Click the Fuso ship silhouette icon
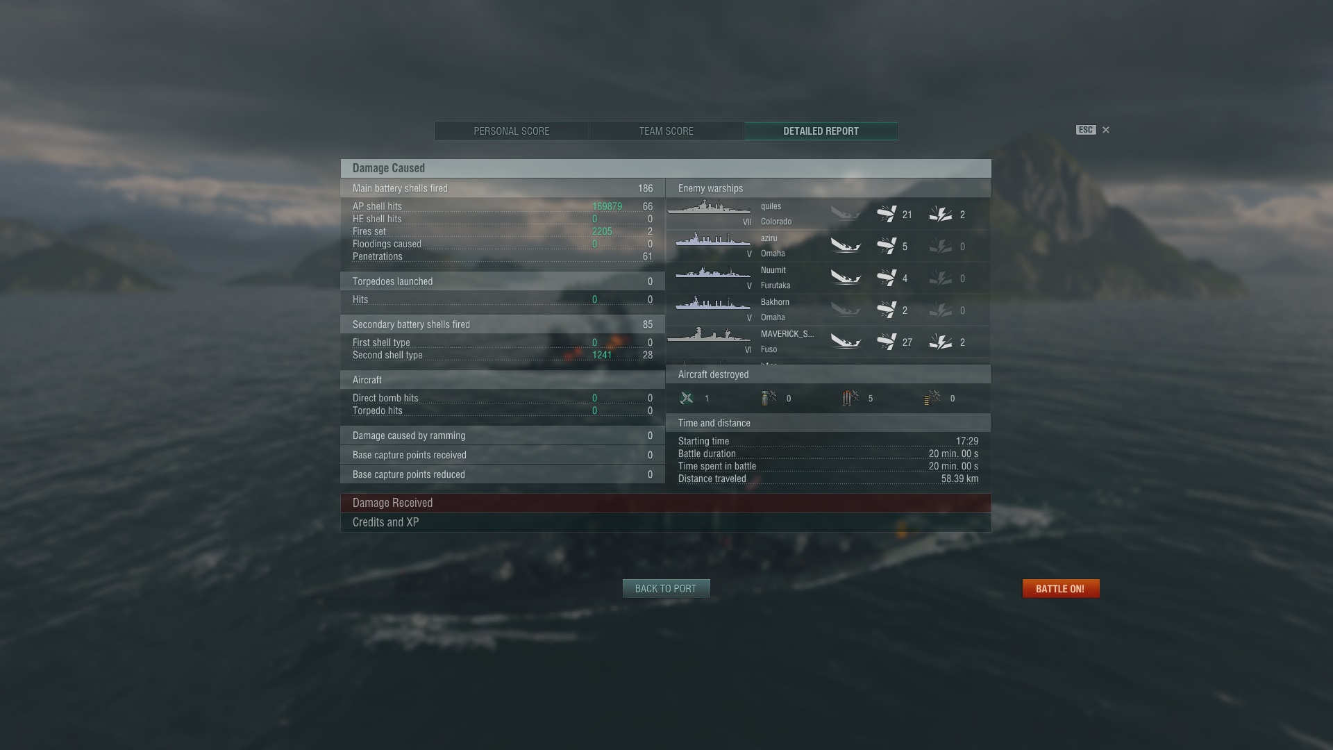This screenshot has width=1333, height=750. click(709, 335)
